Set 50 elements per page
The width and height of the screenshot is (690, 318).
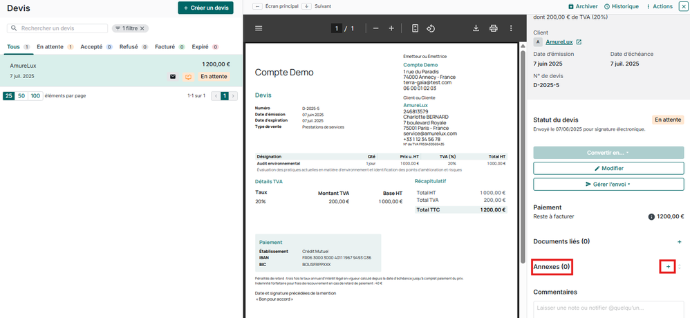(21, 95)
